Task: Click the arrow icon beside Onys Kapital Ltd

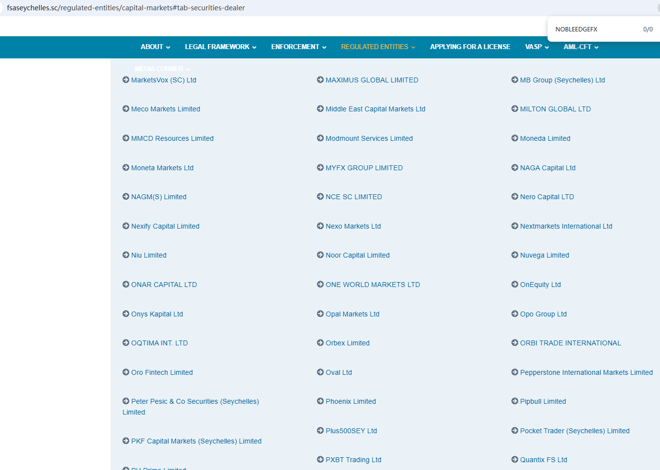Action: pos(126,313)
